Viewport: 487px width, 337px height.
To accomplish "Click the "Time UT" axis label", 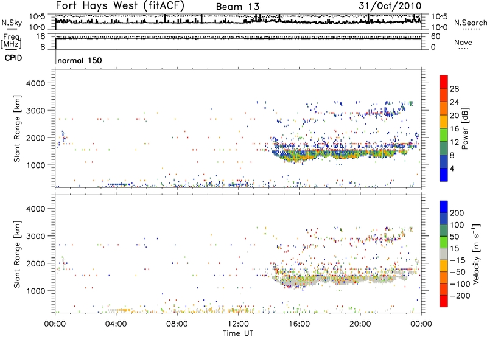I will 238,333.
